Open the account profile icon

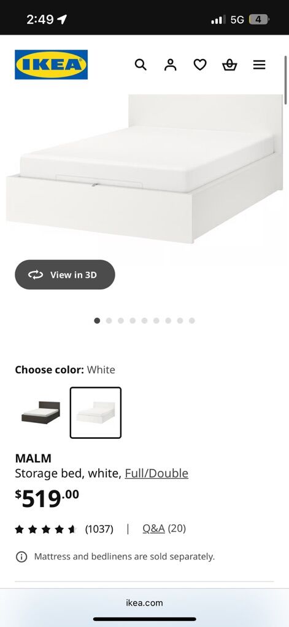coord(171,65)
